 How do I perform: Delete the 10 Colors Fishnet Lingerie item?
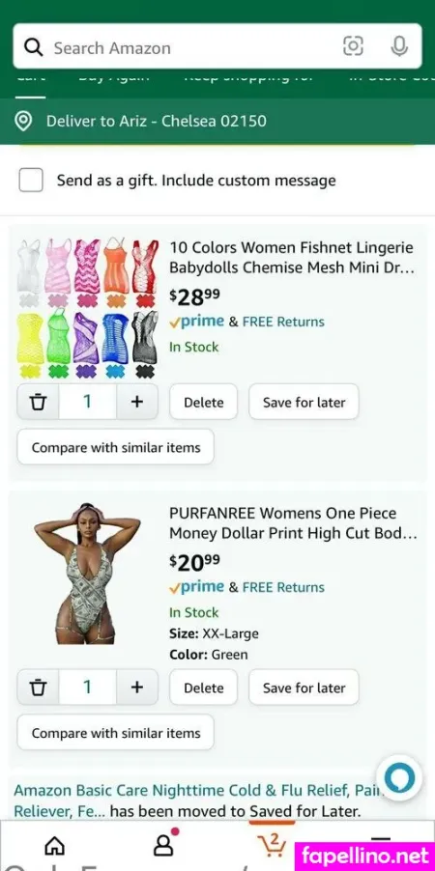[x=204, y=402]
